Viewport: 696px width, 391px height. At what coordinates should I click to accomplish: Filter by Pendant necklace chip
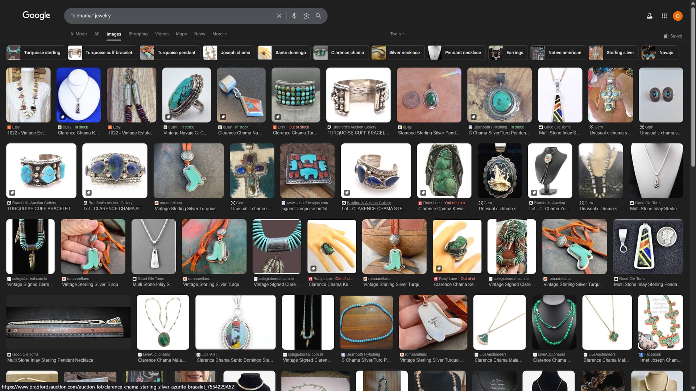click(456, 52)
